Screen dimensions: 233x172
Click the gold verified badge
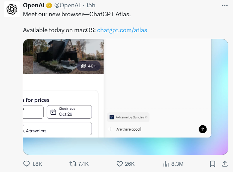[49, 5]
